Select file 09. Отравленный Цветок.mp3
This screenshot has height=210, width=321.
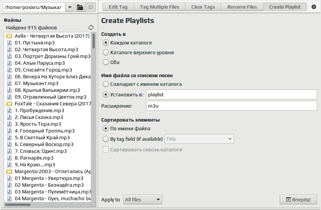pos(50,97)
